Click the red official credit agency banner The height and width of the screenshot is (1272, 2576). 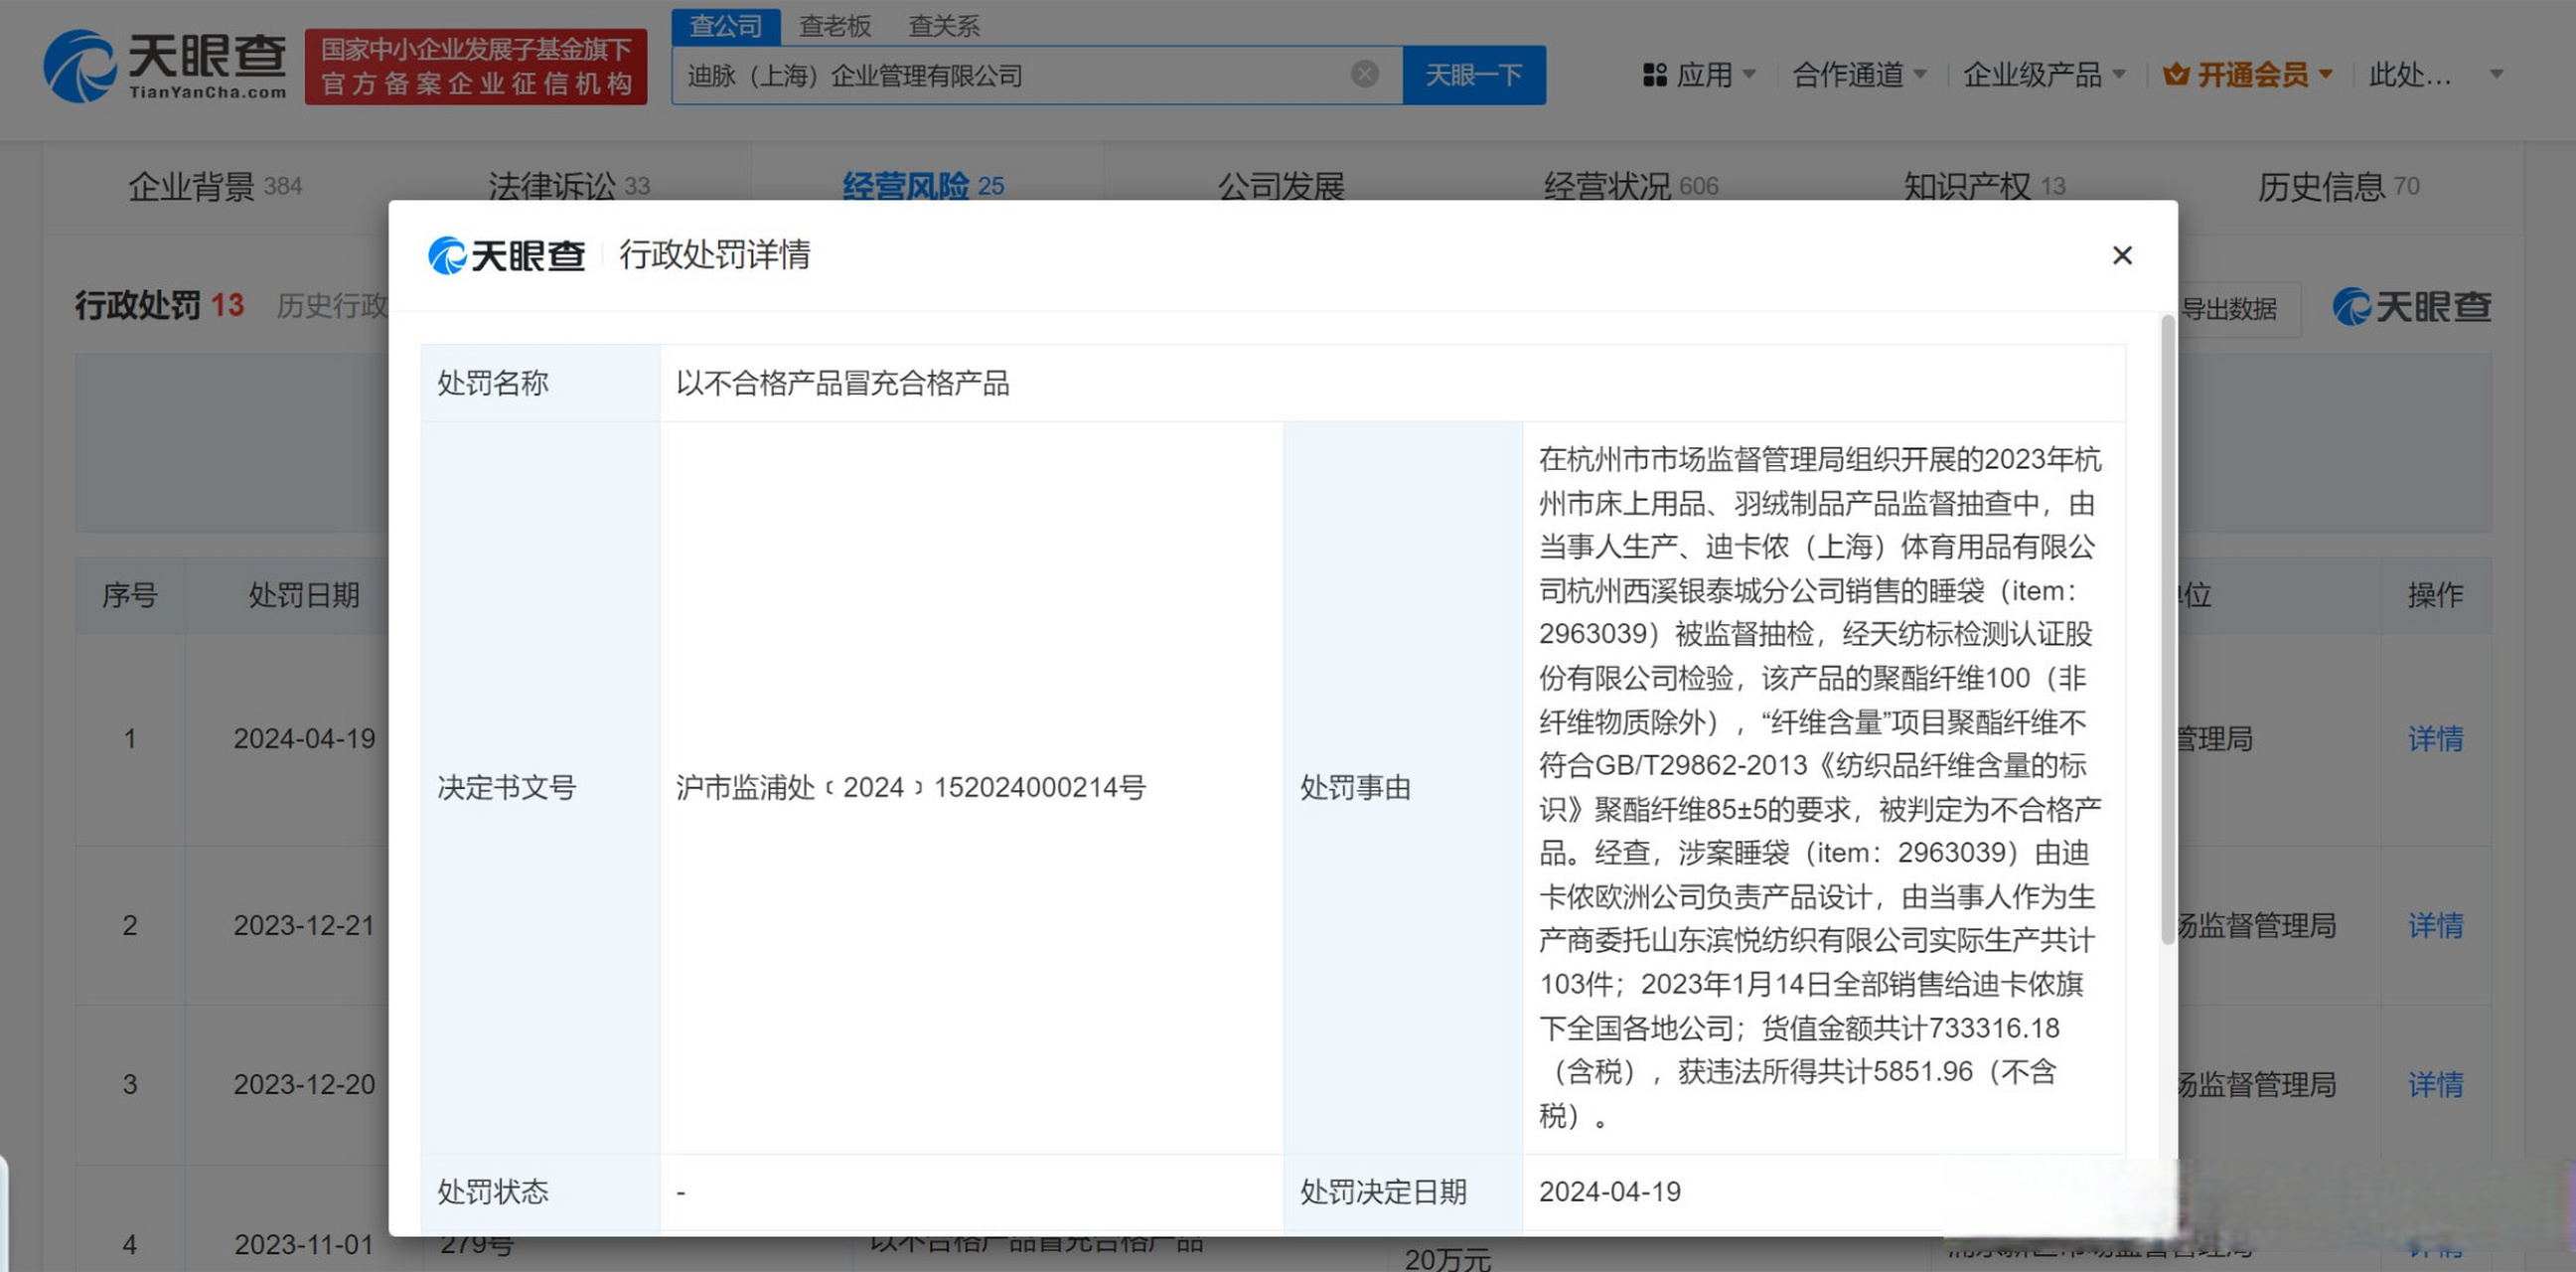[476, 66]
